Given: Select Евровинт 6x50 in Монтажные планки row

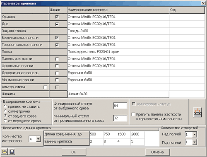Looking at the screenshot, I should pos(118,80).
